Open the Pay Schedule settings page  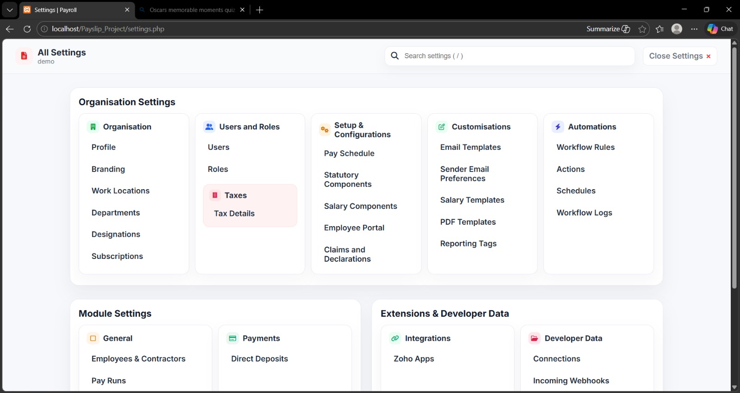pos(349,154)
